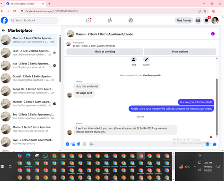Choose a sticker icon in composer
The height and width of the screenshot is (181, 224).
click(79, 144)
